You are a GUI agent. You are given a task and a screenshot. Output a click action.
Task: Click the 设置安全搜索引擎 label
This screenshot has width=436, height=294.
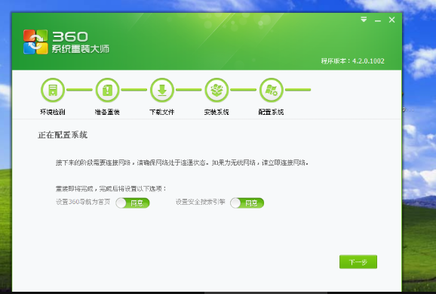tap(200, 202)
